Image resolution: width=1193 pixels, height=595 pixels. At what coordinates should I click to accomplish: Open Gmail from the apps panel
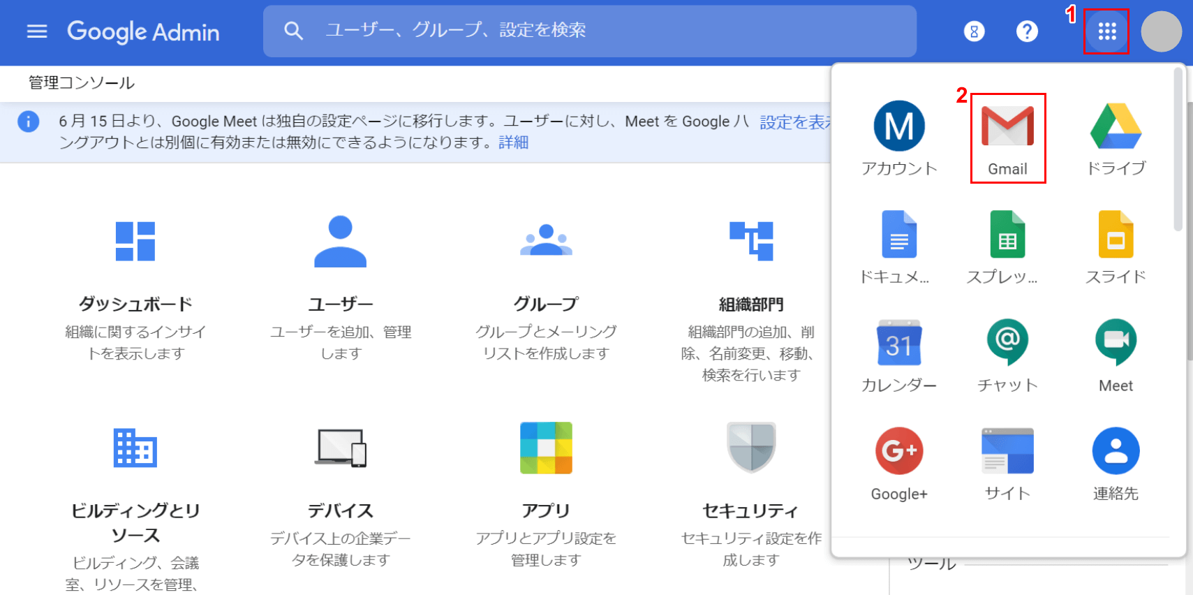tap(1007, 138)
